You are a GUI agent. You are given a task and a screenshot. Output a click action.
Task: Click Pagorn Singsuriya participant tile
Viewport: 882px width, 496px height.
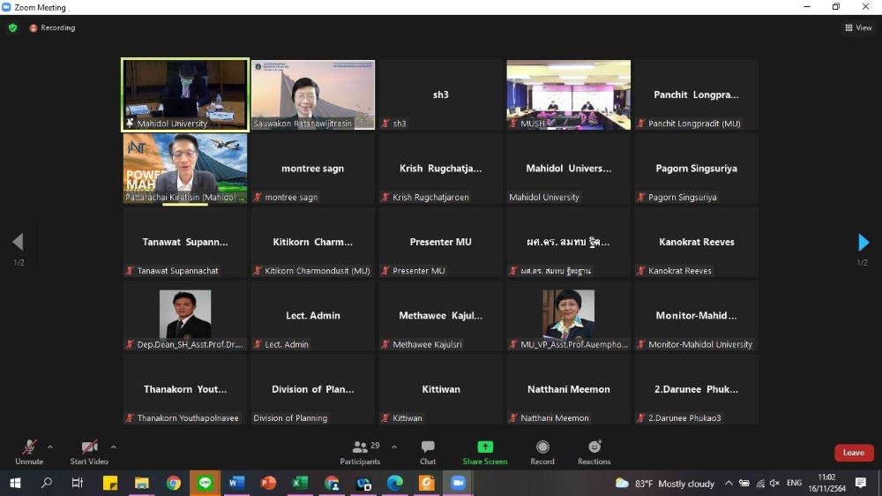click(697, 169)
